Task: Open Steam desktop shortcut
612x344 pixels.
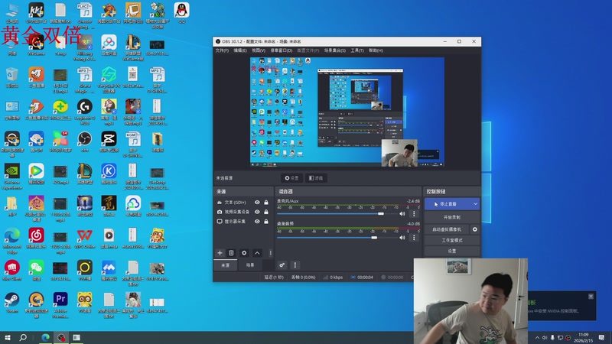Action: [12, 303]
